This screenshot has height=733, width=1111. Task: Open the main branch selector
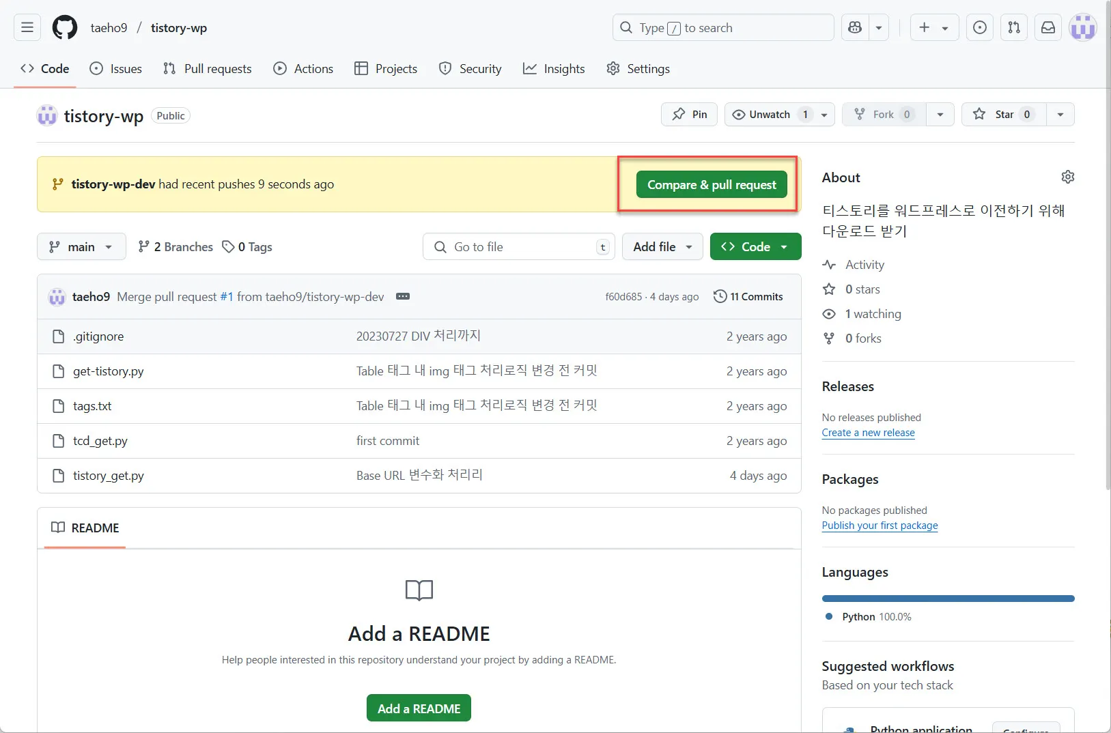click(81, 246)
